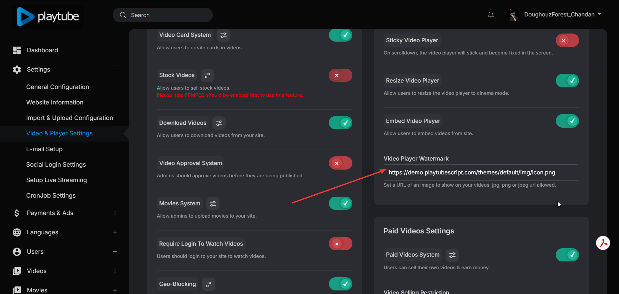The width and height of the screenshot is (619, 294).
Task: Click the Video Player Watermark URL field
Action: point(481,173)
